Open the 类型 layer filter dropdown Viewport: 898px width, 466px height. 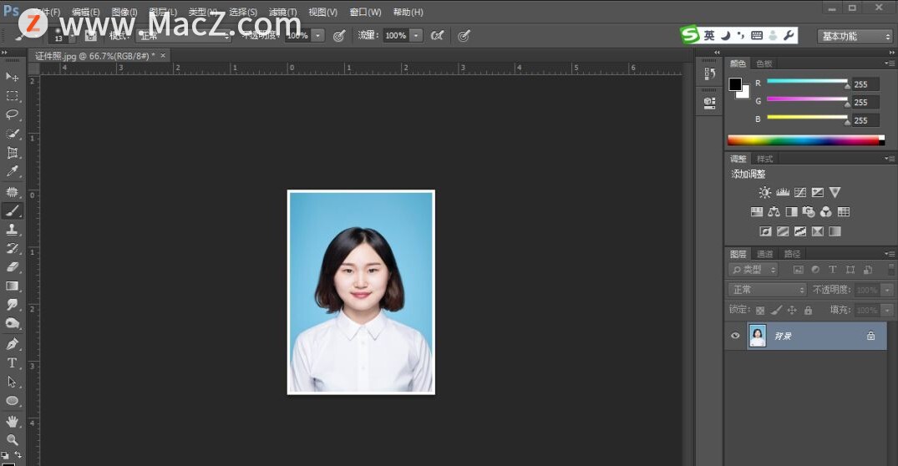(x=753, y=270)
